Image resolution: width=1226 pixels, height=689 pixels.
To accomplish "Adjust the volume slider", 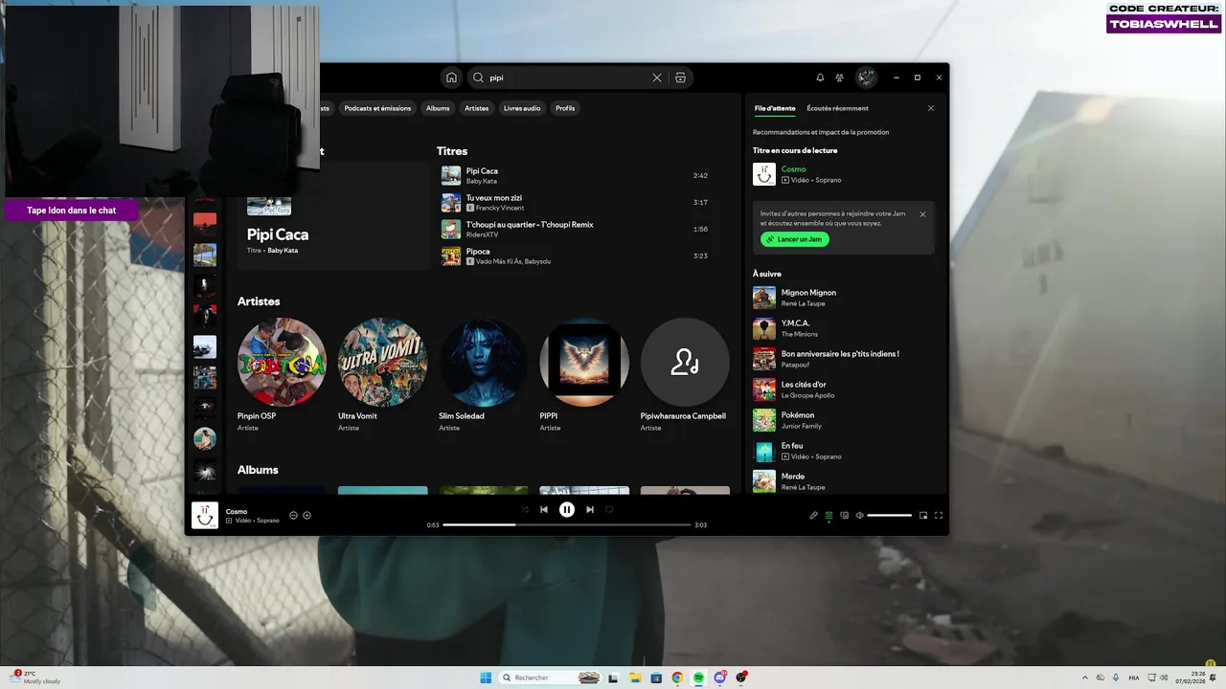I will 890,515.
